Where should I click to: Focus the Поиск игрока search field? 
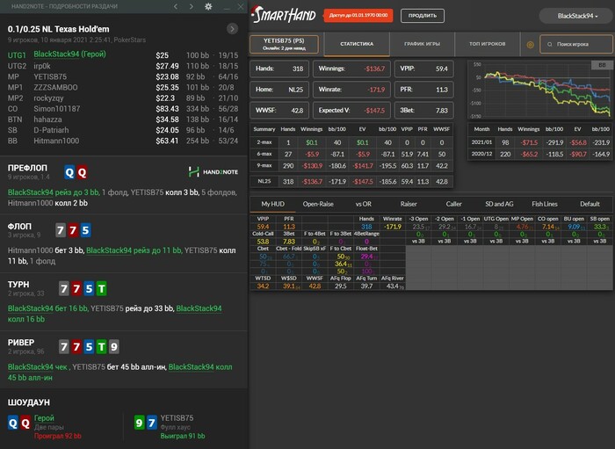576,44
